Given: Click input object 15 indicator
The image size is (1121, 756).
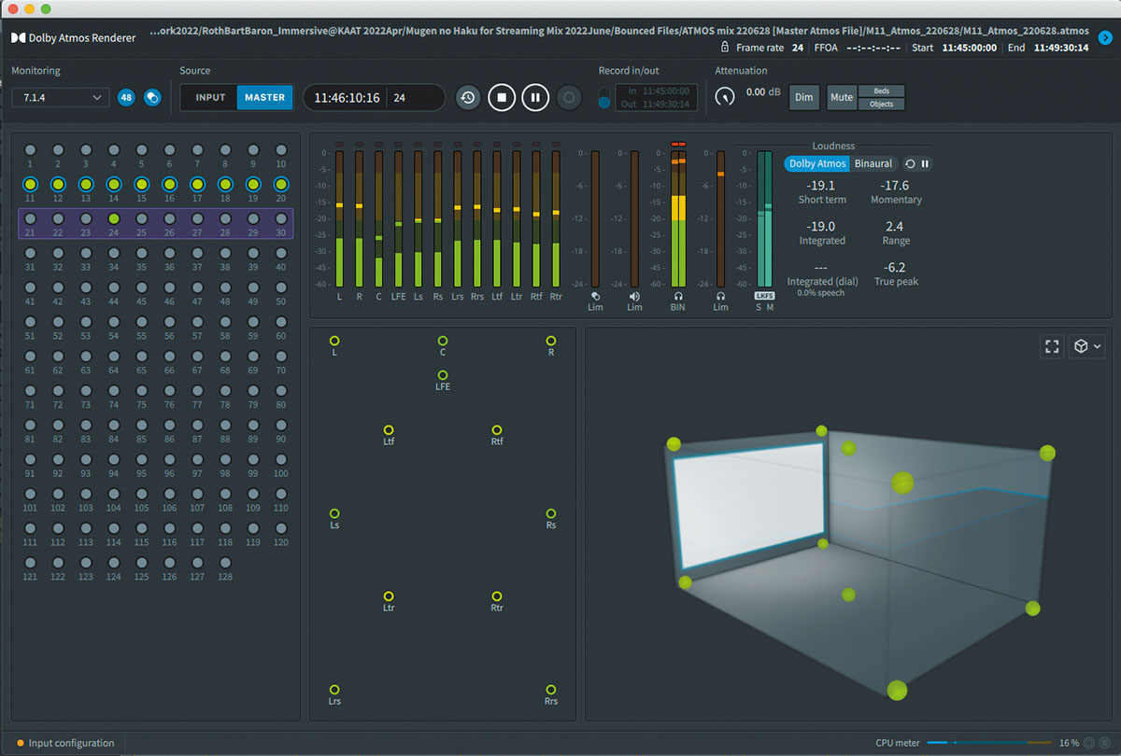Looking at the screenshot, I should [x=141, y=184].
